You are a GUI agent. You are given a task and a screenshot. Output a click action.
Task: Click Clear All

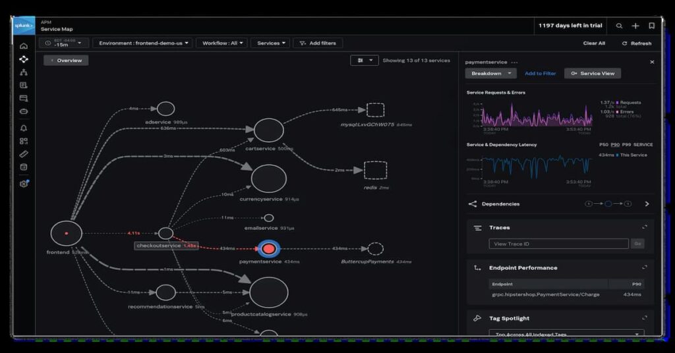(x=594, y=43)
